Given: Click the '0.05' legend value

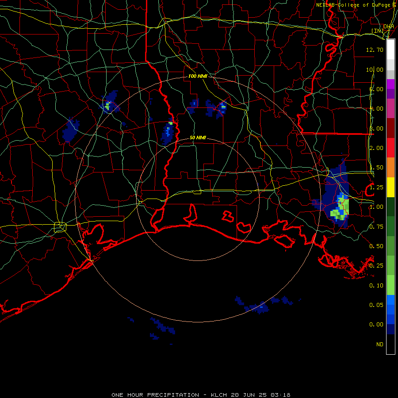Looking at the screenshot, I should [x=376, y=305].
